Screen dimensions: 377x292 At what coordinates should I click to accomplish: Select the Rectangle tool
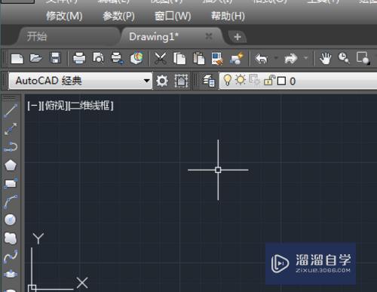coord(11,183)
